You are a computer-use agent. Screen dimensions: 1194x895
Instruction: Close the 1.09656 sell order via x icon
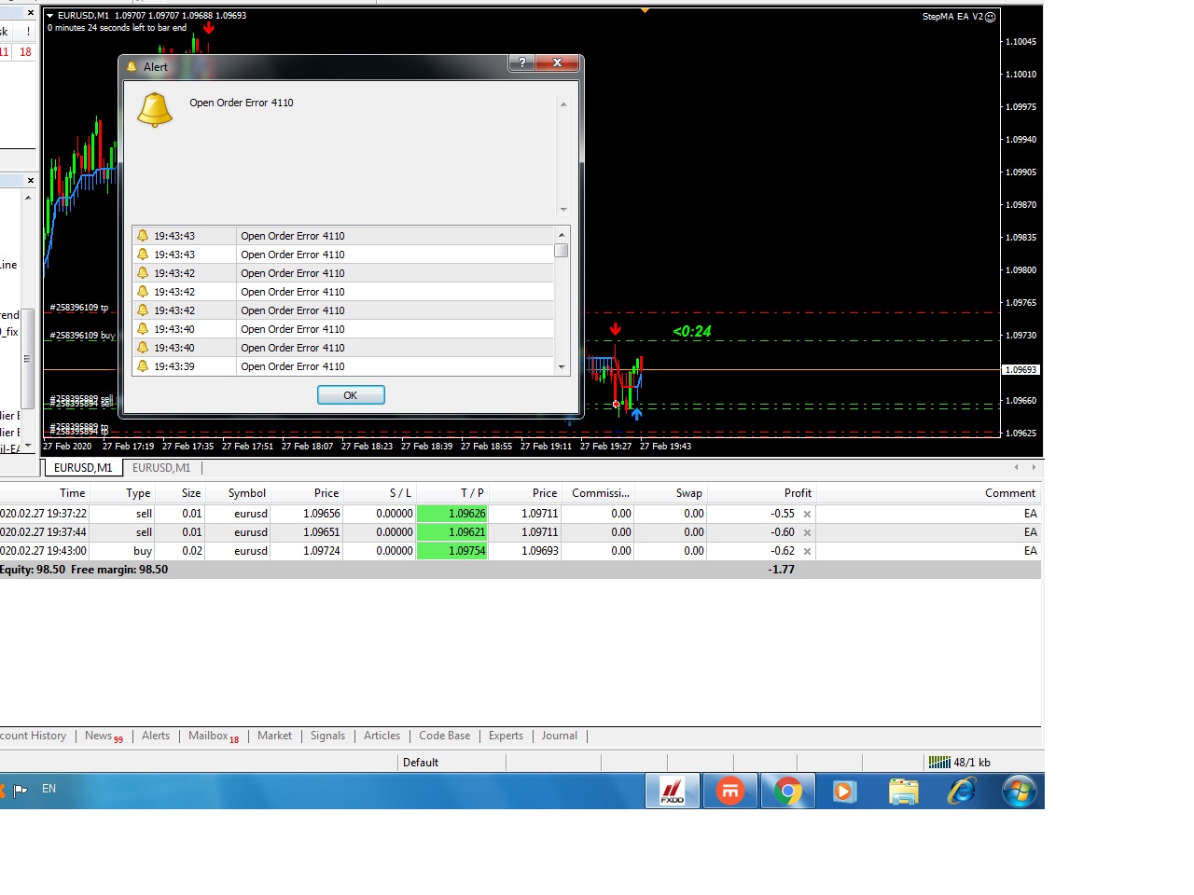click(x=807, y=515)
